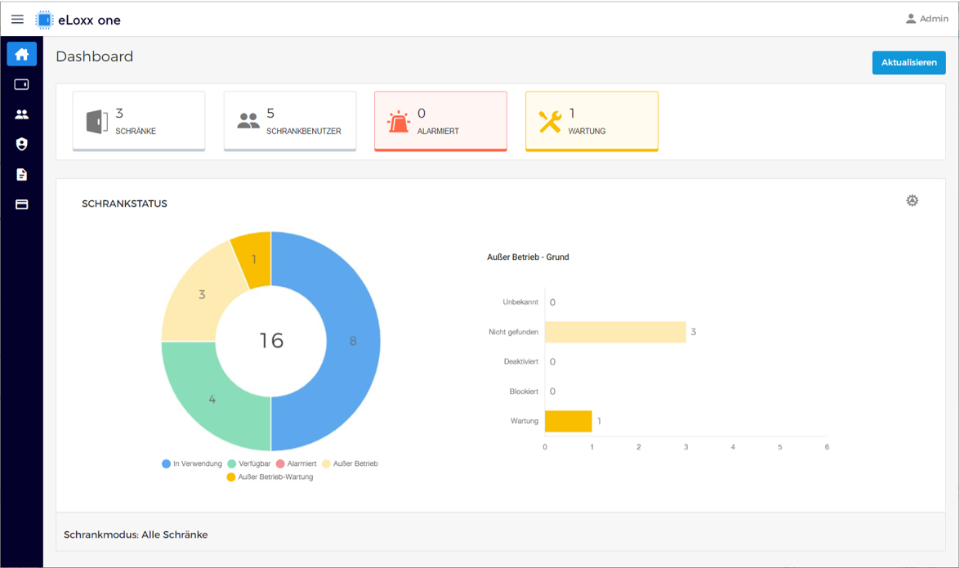This screenshot has width=960, height=568.
Task: Click blue In Verwendung donut segment
Action: pos(353,342)
